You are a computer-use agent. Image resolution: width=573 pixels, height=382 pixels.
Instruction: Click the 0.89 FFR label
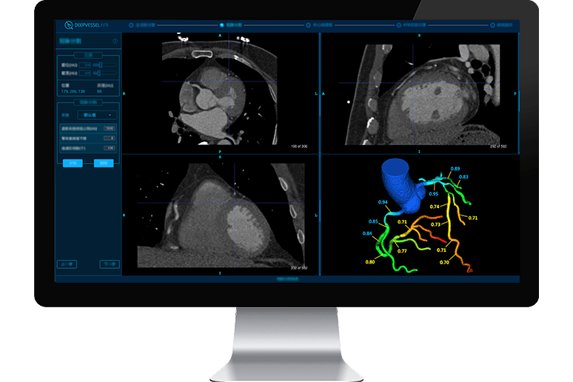tap(455, 169)
